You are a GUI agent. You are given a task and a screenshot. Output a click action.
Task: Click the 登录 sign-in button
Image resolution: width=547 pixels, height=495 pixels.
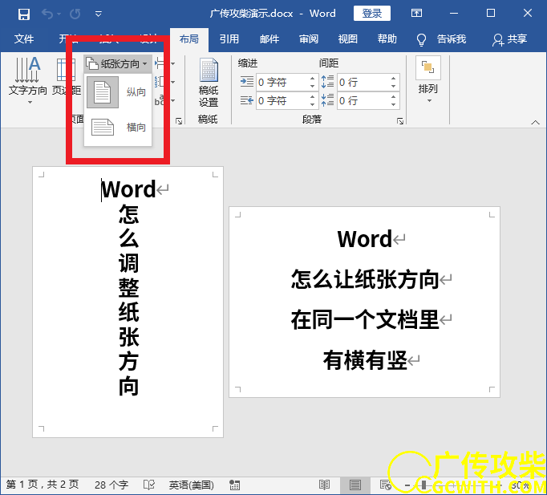pyautogui.click(x=372, y=14)
